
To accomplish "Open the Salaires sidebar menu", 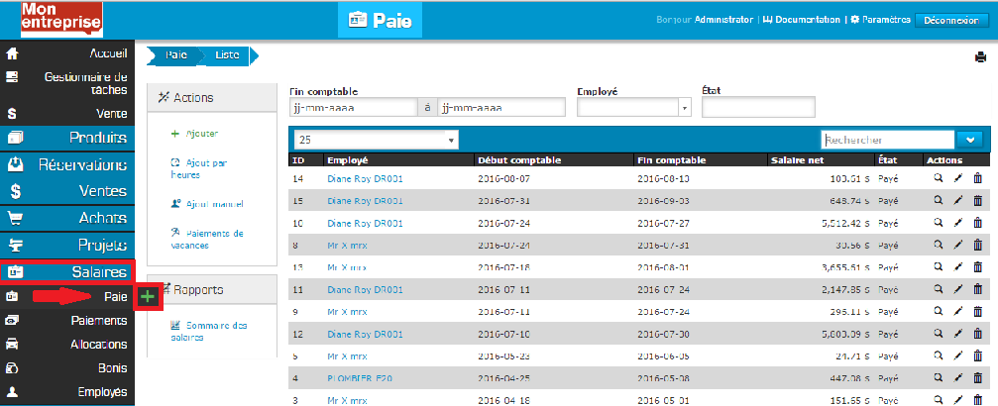I will [x=67, y=271].
